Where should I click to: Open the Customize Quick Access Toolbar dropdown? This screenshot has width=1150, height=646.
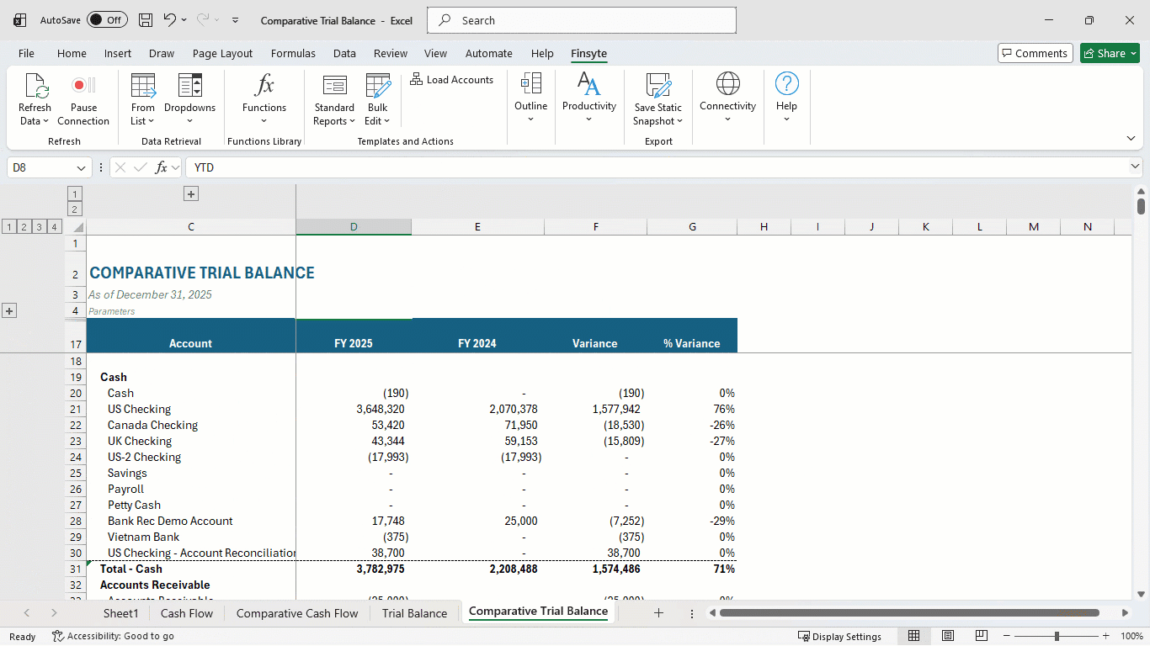point(235,20)
